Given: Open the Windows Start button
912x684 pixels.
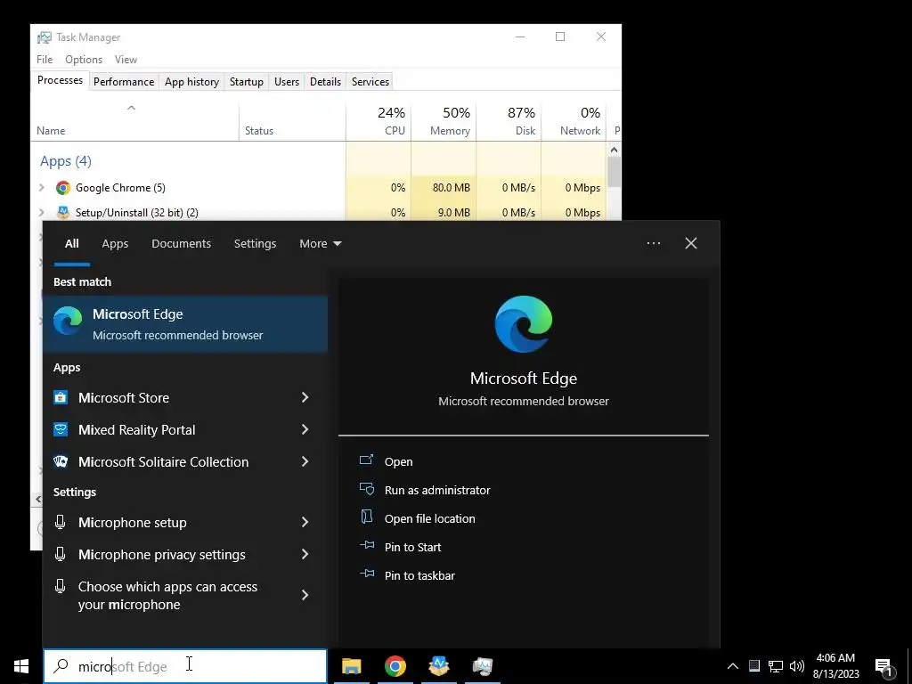Looking at the screenshot, I should click(x=21, y=666).
